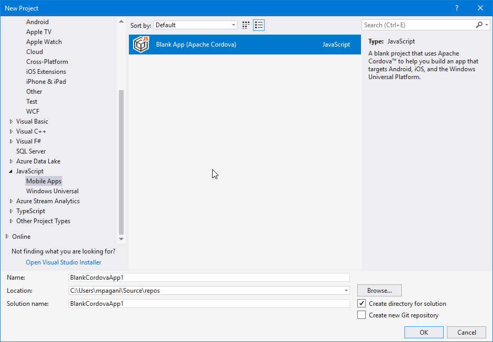The width and height of the screenshot is (493, 342).
Task: Select the iOS Extensions category
Action: click(46, 72)
